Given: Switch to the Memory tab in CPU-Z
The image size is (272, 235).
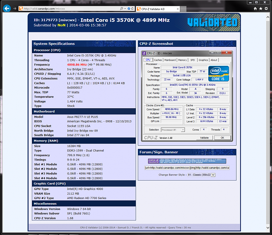Looking at the screenshot, I should click(182, 60).
